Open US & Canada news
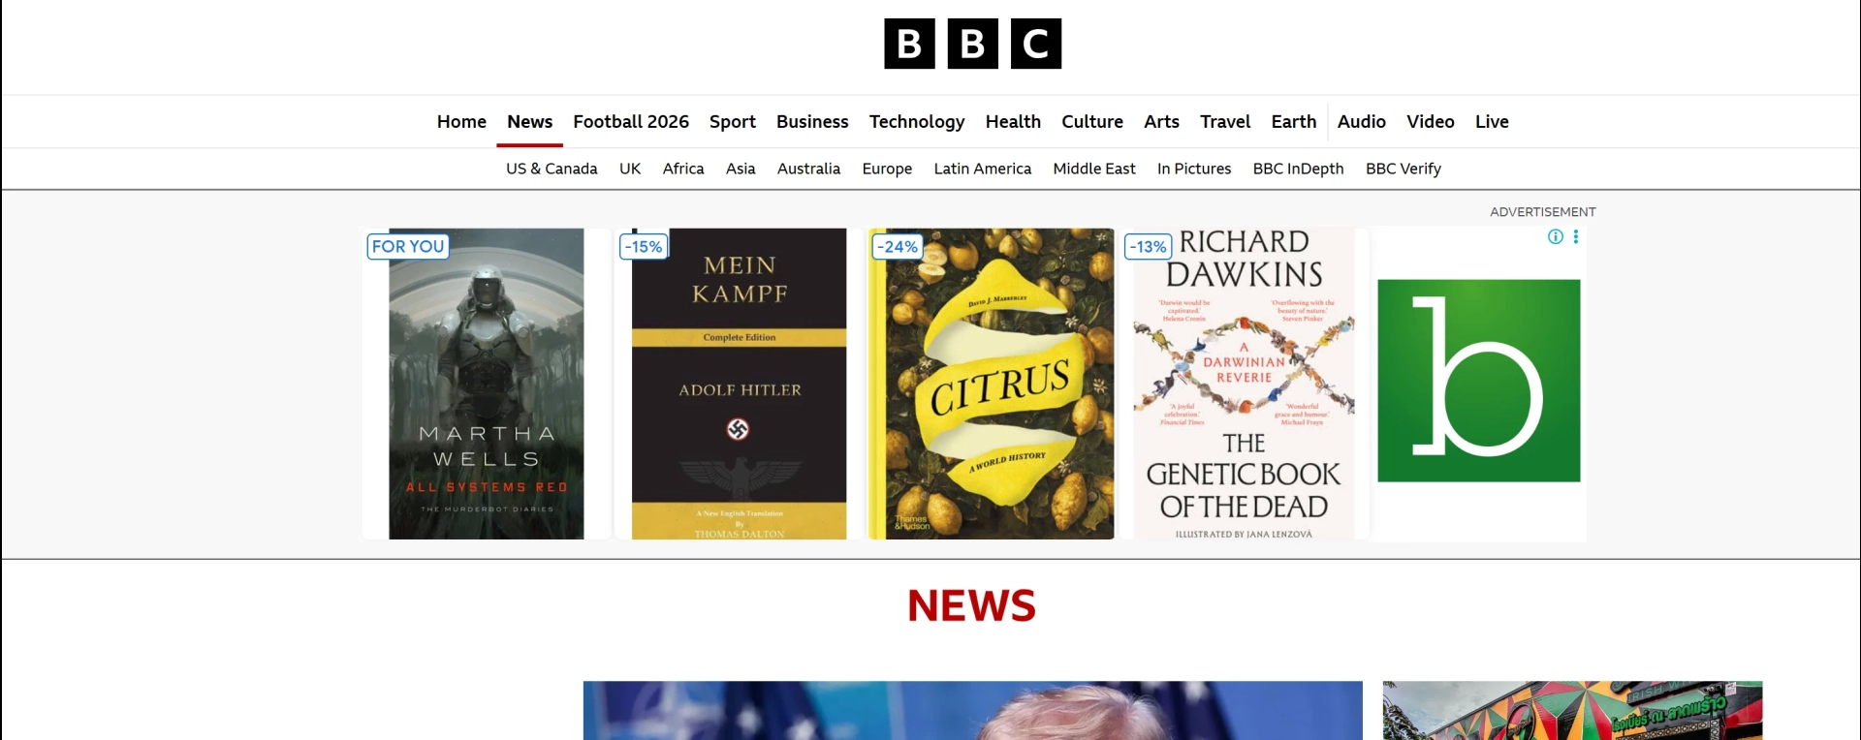Image resolution: width=1861 pixels, height=740 pixels. tap(552, 169)
